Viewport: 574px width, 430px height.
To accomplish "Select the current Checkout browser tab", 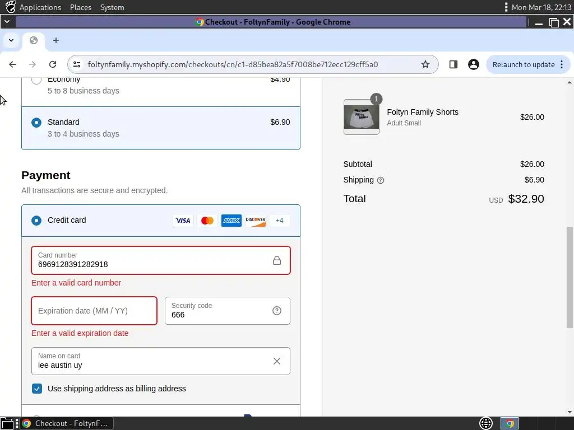I will (34, 40).
